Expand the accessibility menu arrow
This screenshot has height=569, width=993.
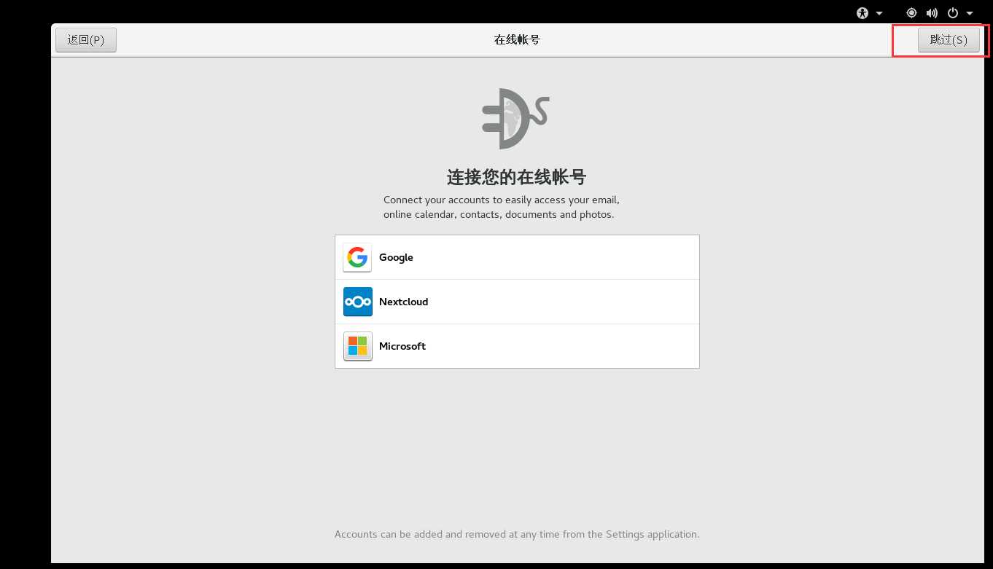(879, 13)
